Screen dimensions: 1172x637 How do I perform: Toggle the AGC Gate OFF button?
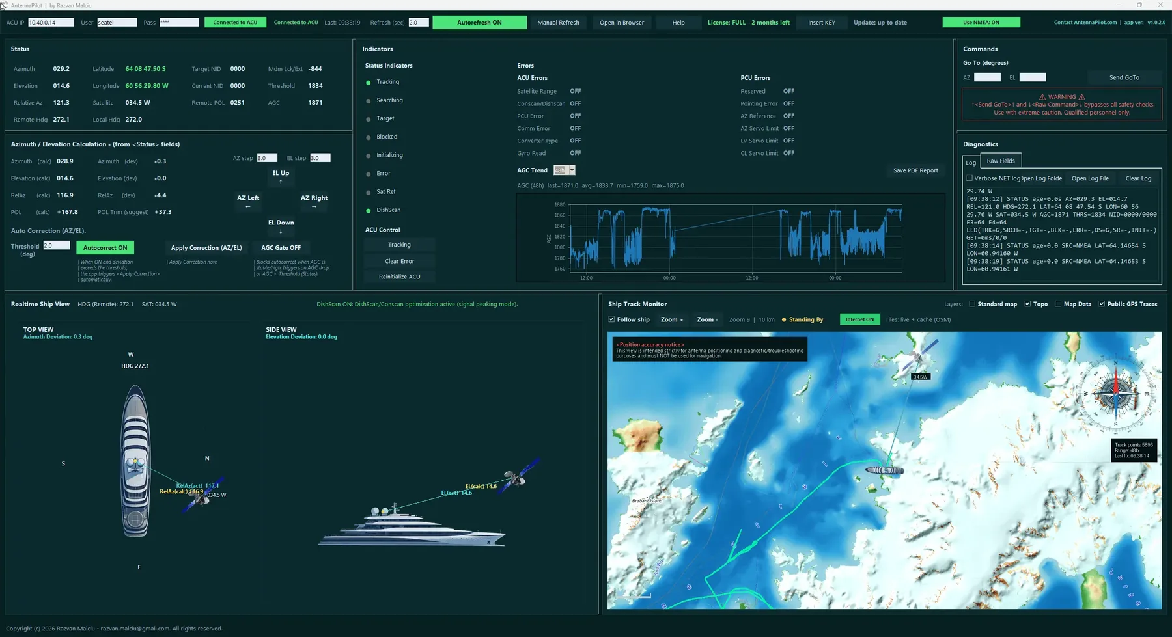click(281, 248)
